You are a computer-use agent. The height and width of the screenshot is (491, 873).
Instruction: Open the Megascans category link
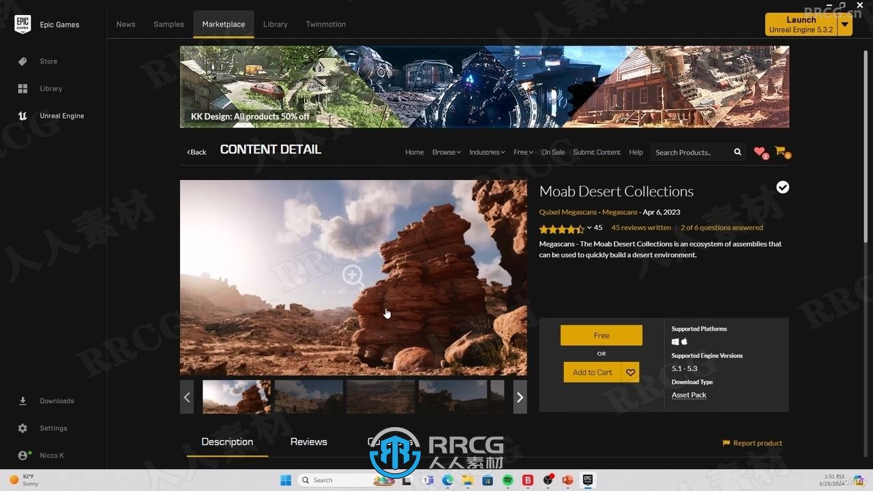620,212
